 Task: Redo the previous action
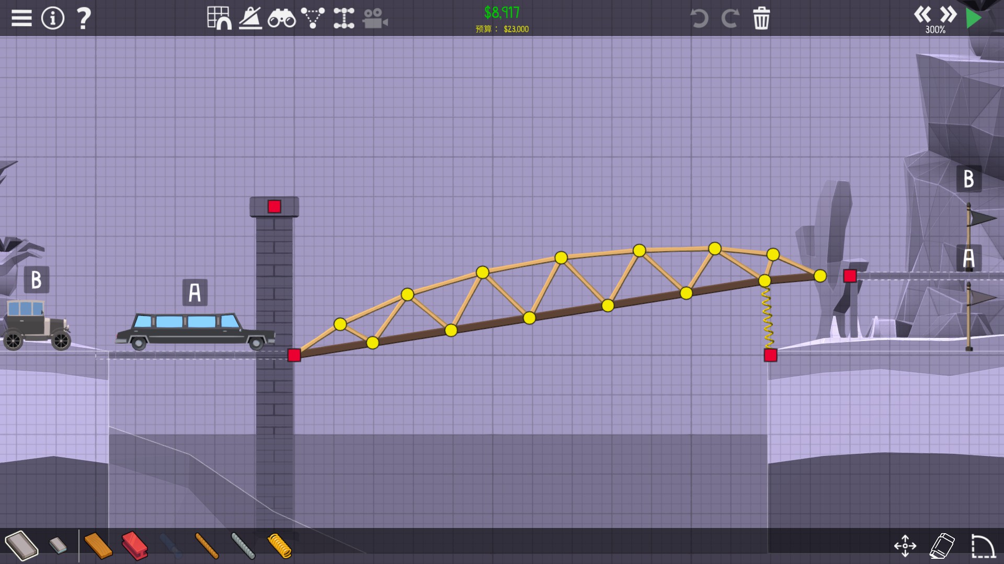730,19
